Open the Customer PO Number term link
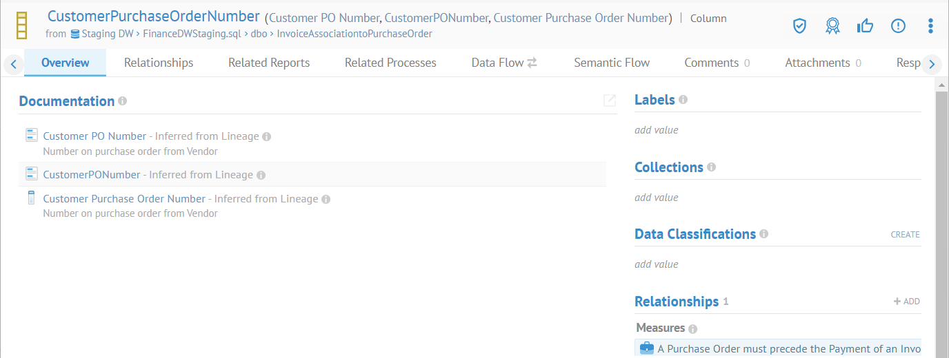The height and width of the screenshot is (358, 949). click(94, 136)
